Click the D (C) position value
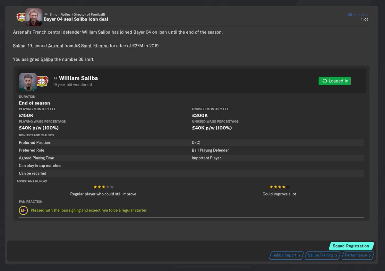Viewport: 385px width, 271px height. coord(196,142)
